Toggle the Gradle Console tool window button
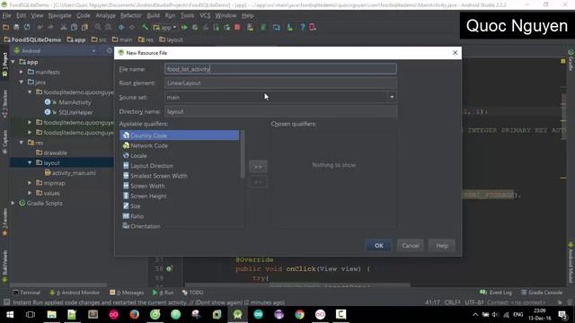The image size is (575, 323). 542,292
